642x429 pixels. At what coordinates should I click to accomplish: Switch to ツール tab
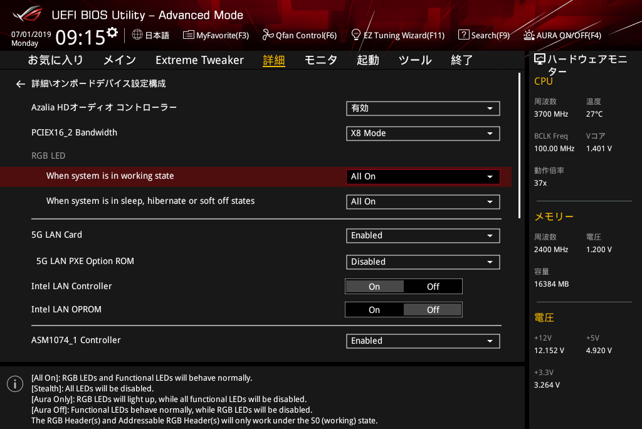pos(415,60)
